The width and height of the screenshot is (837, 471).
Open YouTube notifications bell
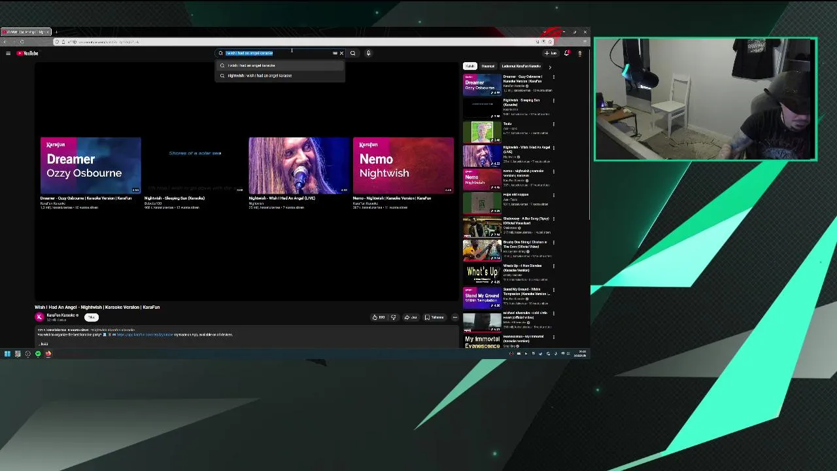[x=566, y=53]
